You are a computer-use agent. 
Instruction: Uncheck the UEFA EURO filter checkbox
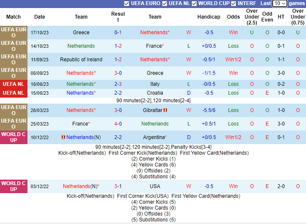point(127,3)
